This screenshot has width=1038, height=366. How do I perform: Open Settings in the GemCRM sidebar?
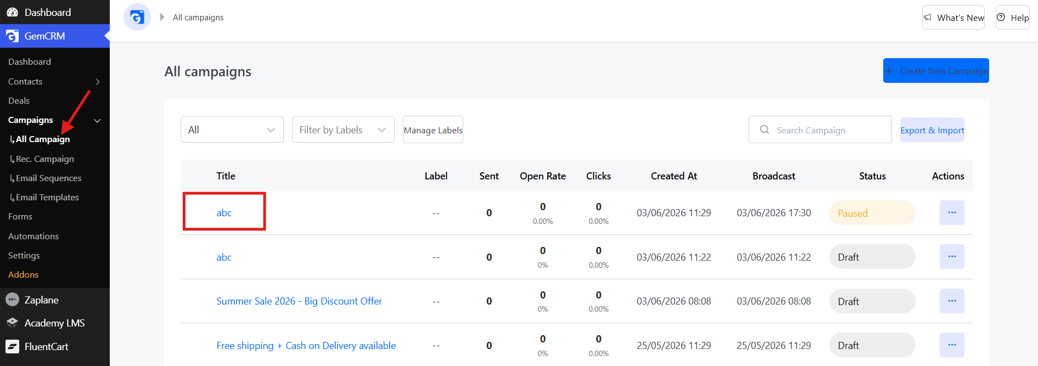(24, 256)
